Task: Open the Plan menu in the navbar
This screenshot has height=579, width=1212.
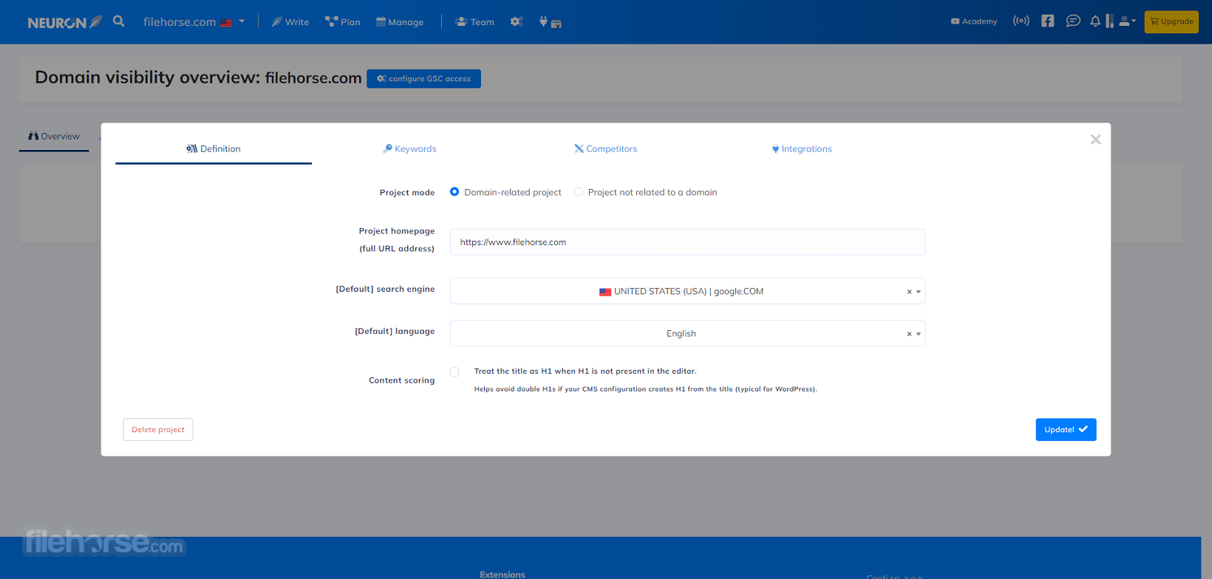Action: (343, 22)
